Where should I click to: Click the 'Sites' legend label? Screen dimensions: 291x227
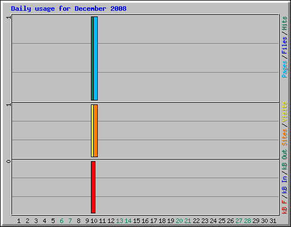click(x=285, y=137)
